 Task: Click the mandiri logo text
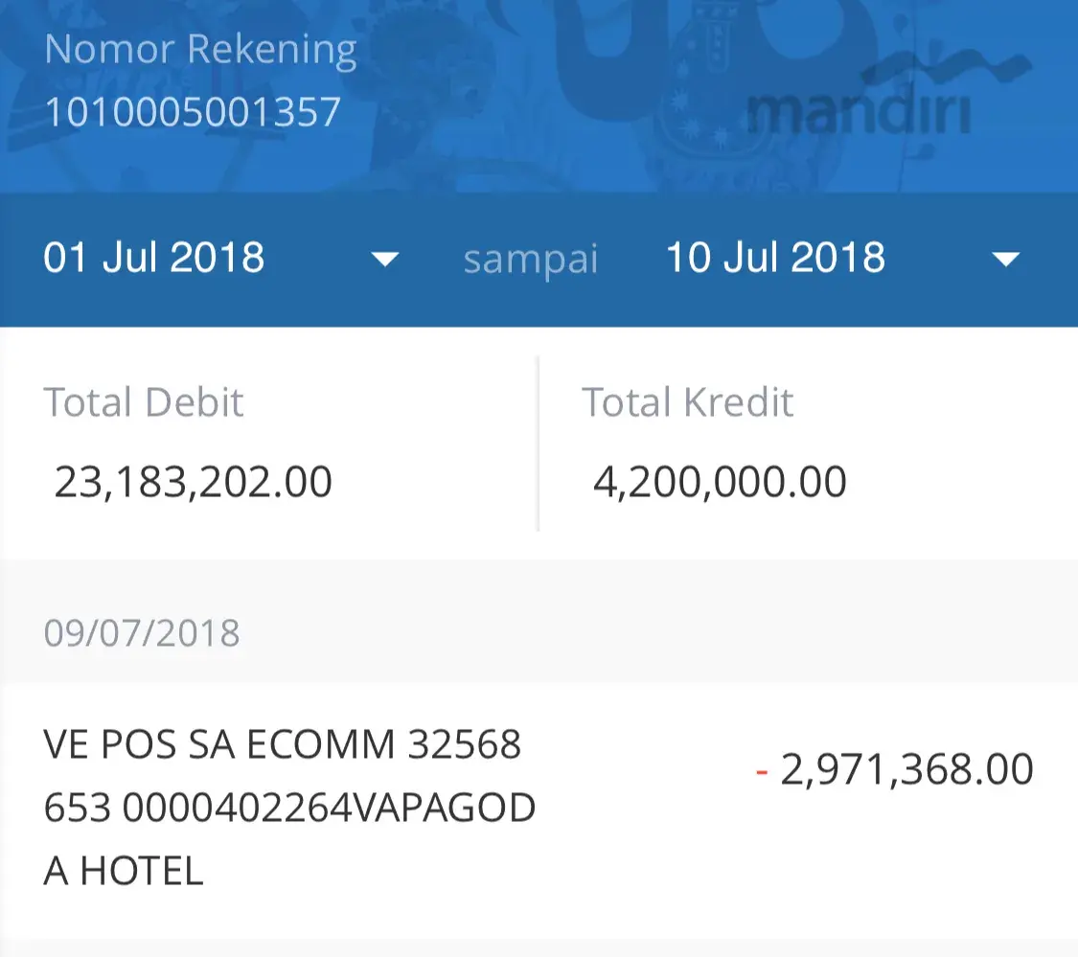[x=859, y=112]
